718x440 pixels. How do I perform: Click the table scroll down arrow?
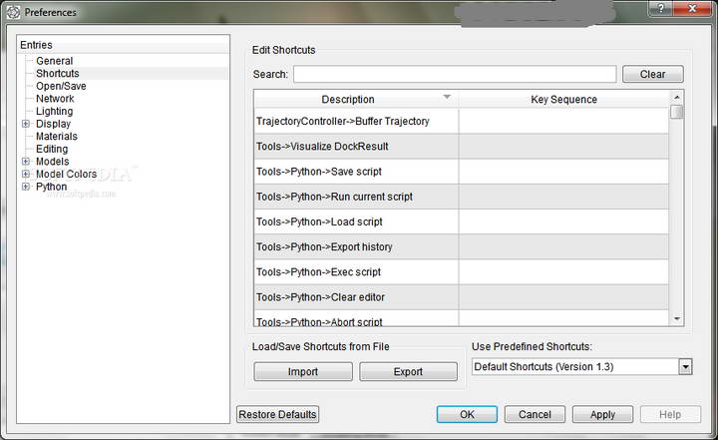[x=677, y=319]
